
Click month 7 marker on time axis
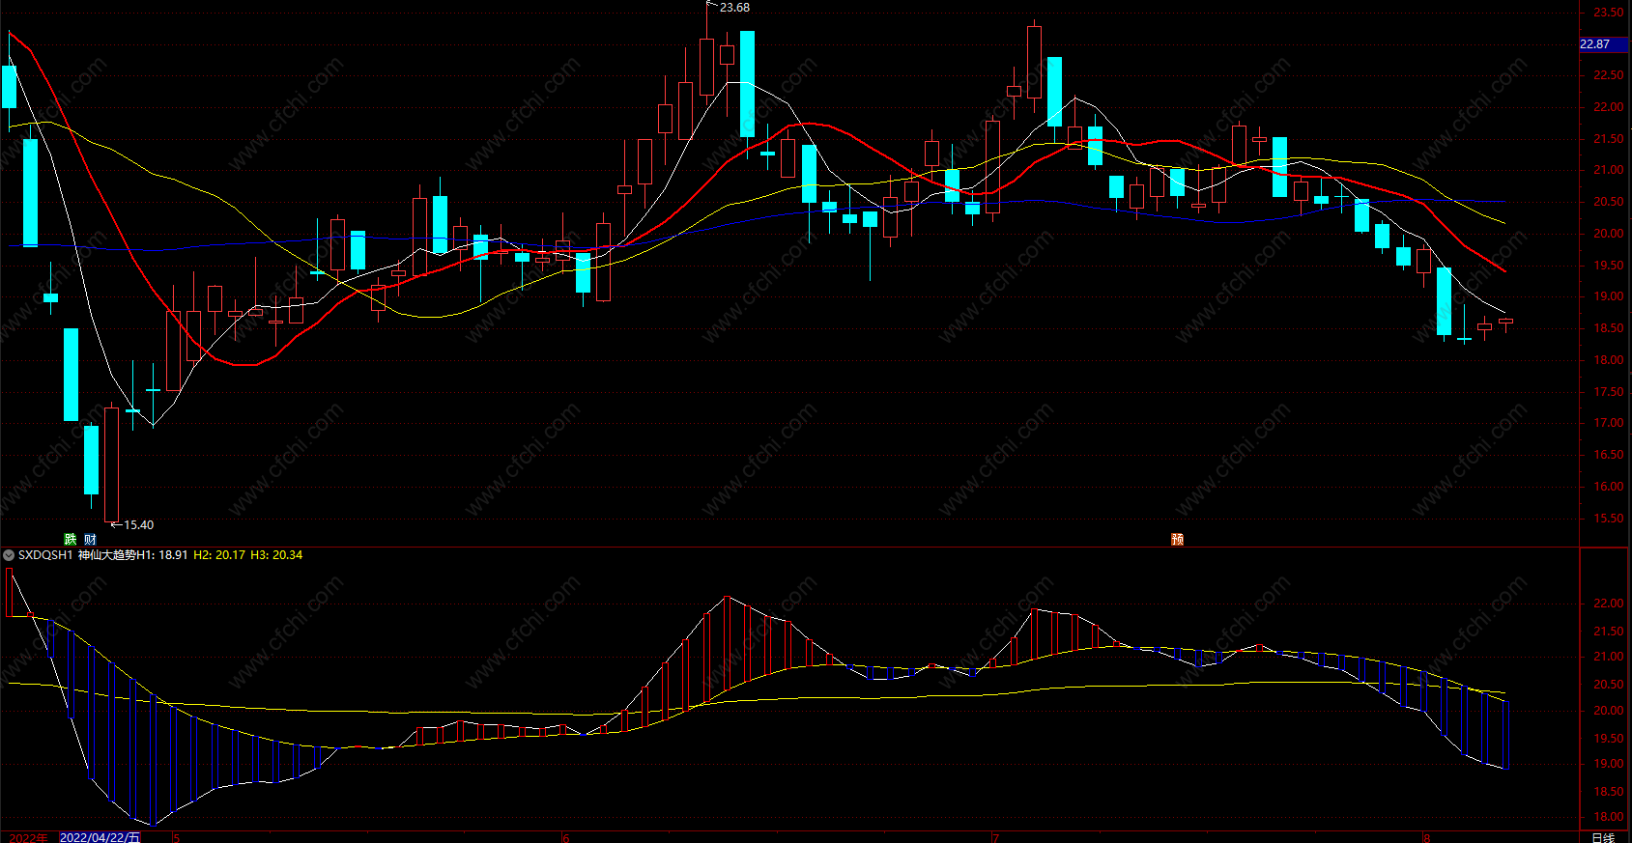[995, 837]
